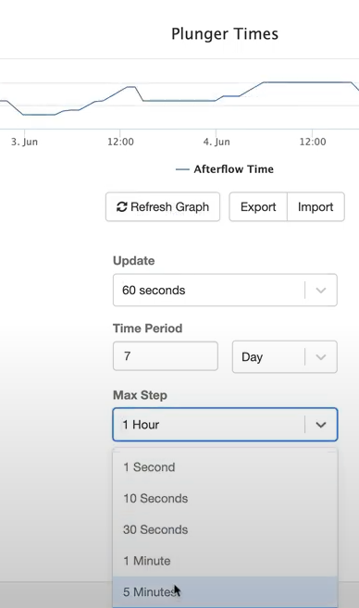Click the refresh arrows icon in Refresh Graph
The image size is (359, 608).
(122, 207)
